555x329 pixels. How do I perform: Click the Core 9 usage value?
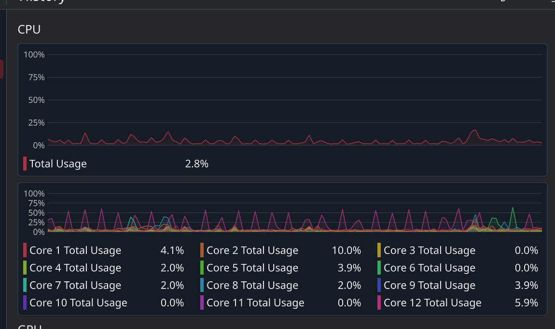coord(527,286)
